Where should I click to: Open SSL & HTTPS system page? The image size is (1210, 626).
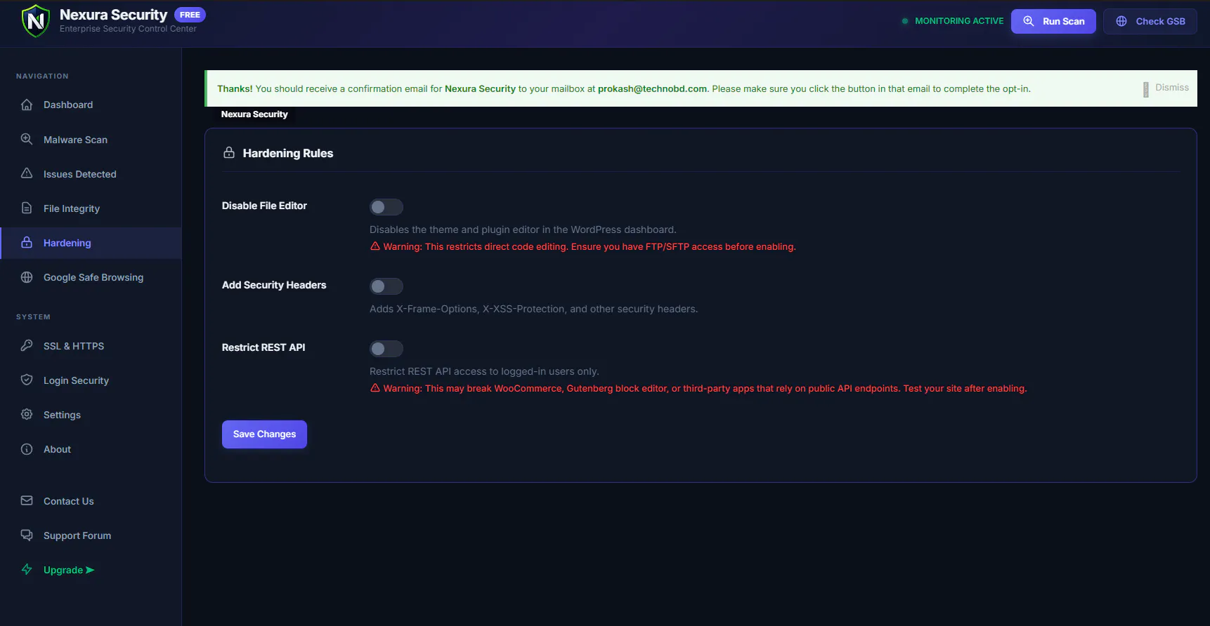pos(91,346)
